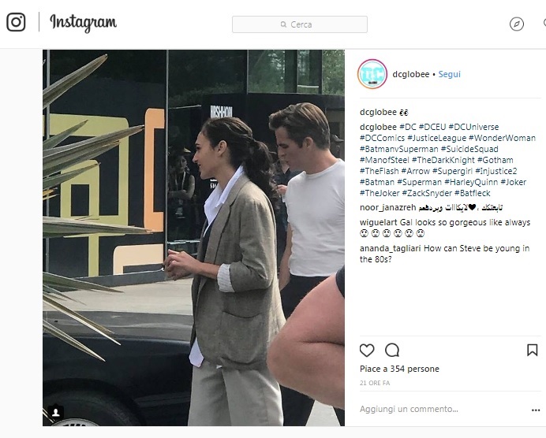Open dcglobee profile picture avatar
This screenshot has width=546, height=438.
coord(372,74)
